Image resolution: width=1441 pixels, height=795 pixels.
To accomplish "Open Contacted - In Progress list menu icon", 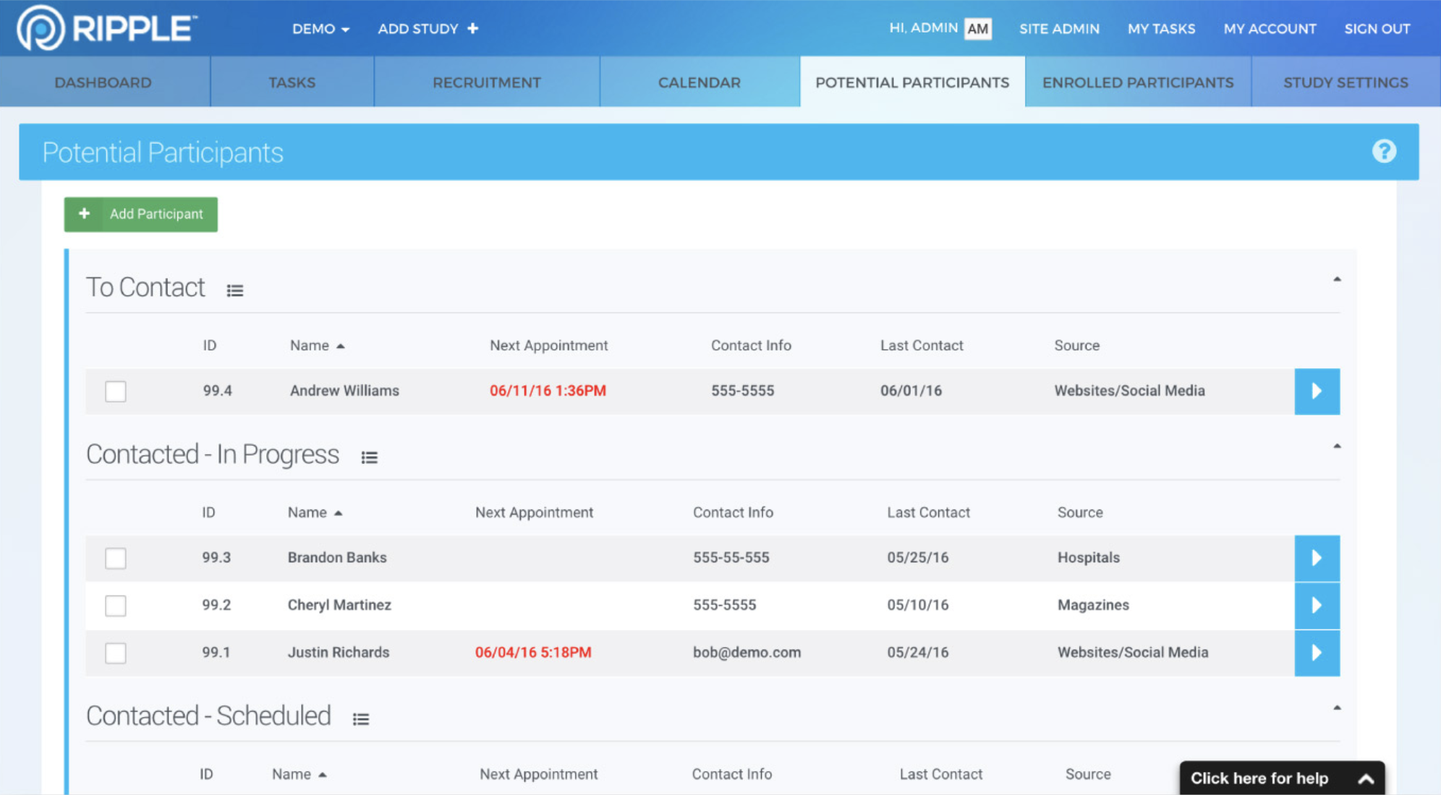I will click(x=369, y=457).
